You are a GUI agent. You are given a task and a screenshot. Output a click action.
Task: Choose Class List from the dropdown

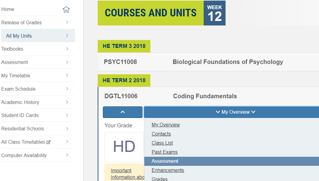162,143
